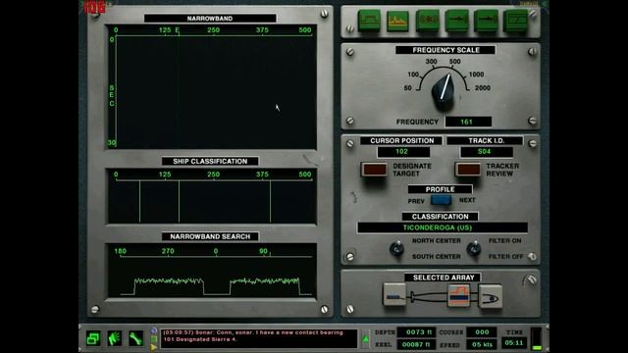
Task: Click the middle profile line in Ship Classification
Action: [179, 201]
